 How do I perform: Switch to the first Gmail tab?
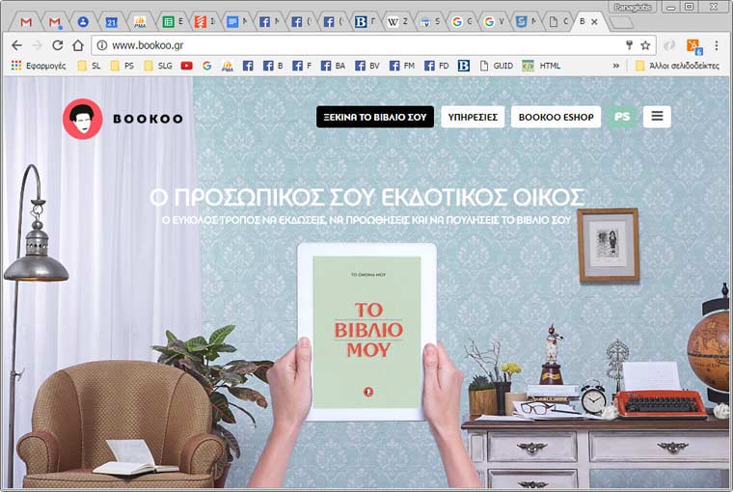[27, 21]
